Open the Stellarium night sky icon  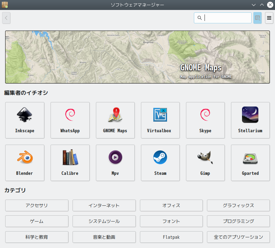pos(250,115)
